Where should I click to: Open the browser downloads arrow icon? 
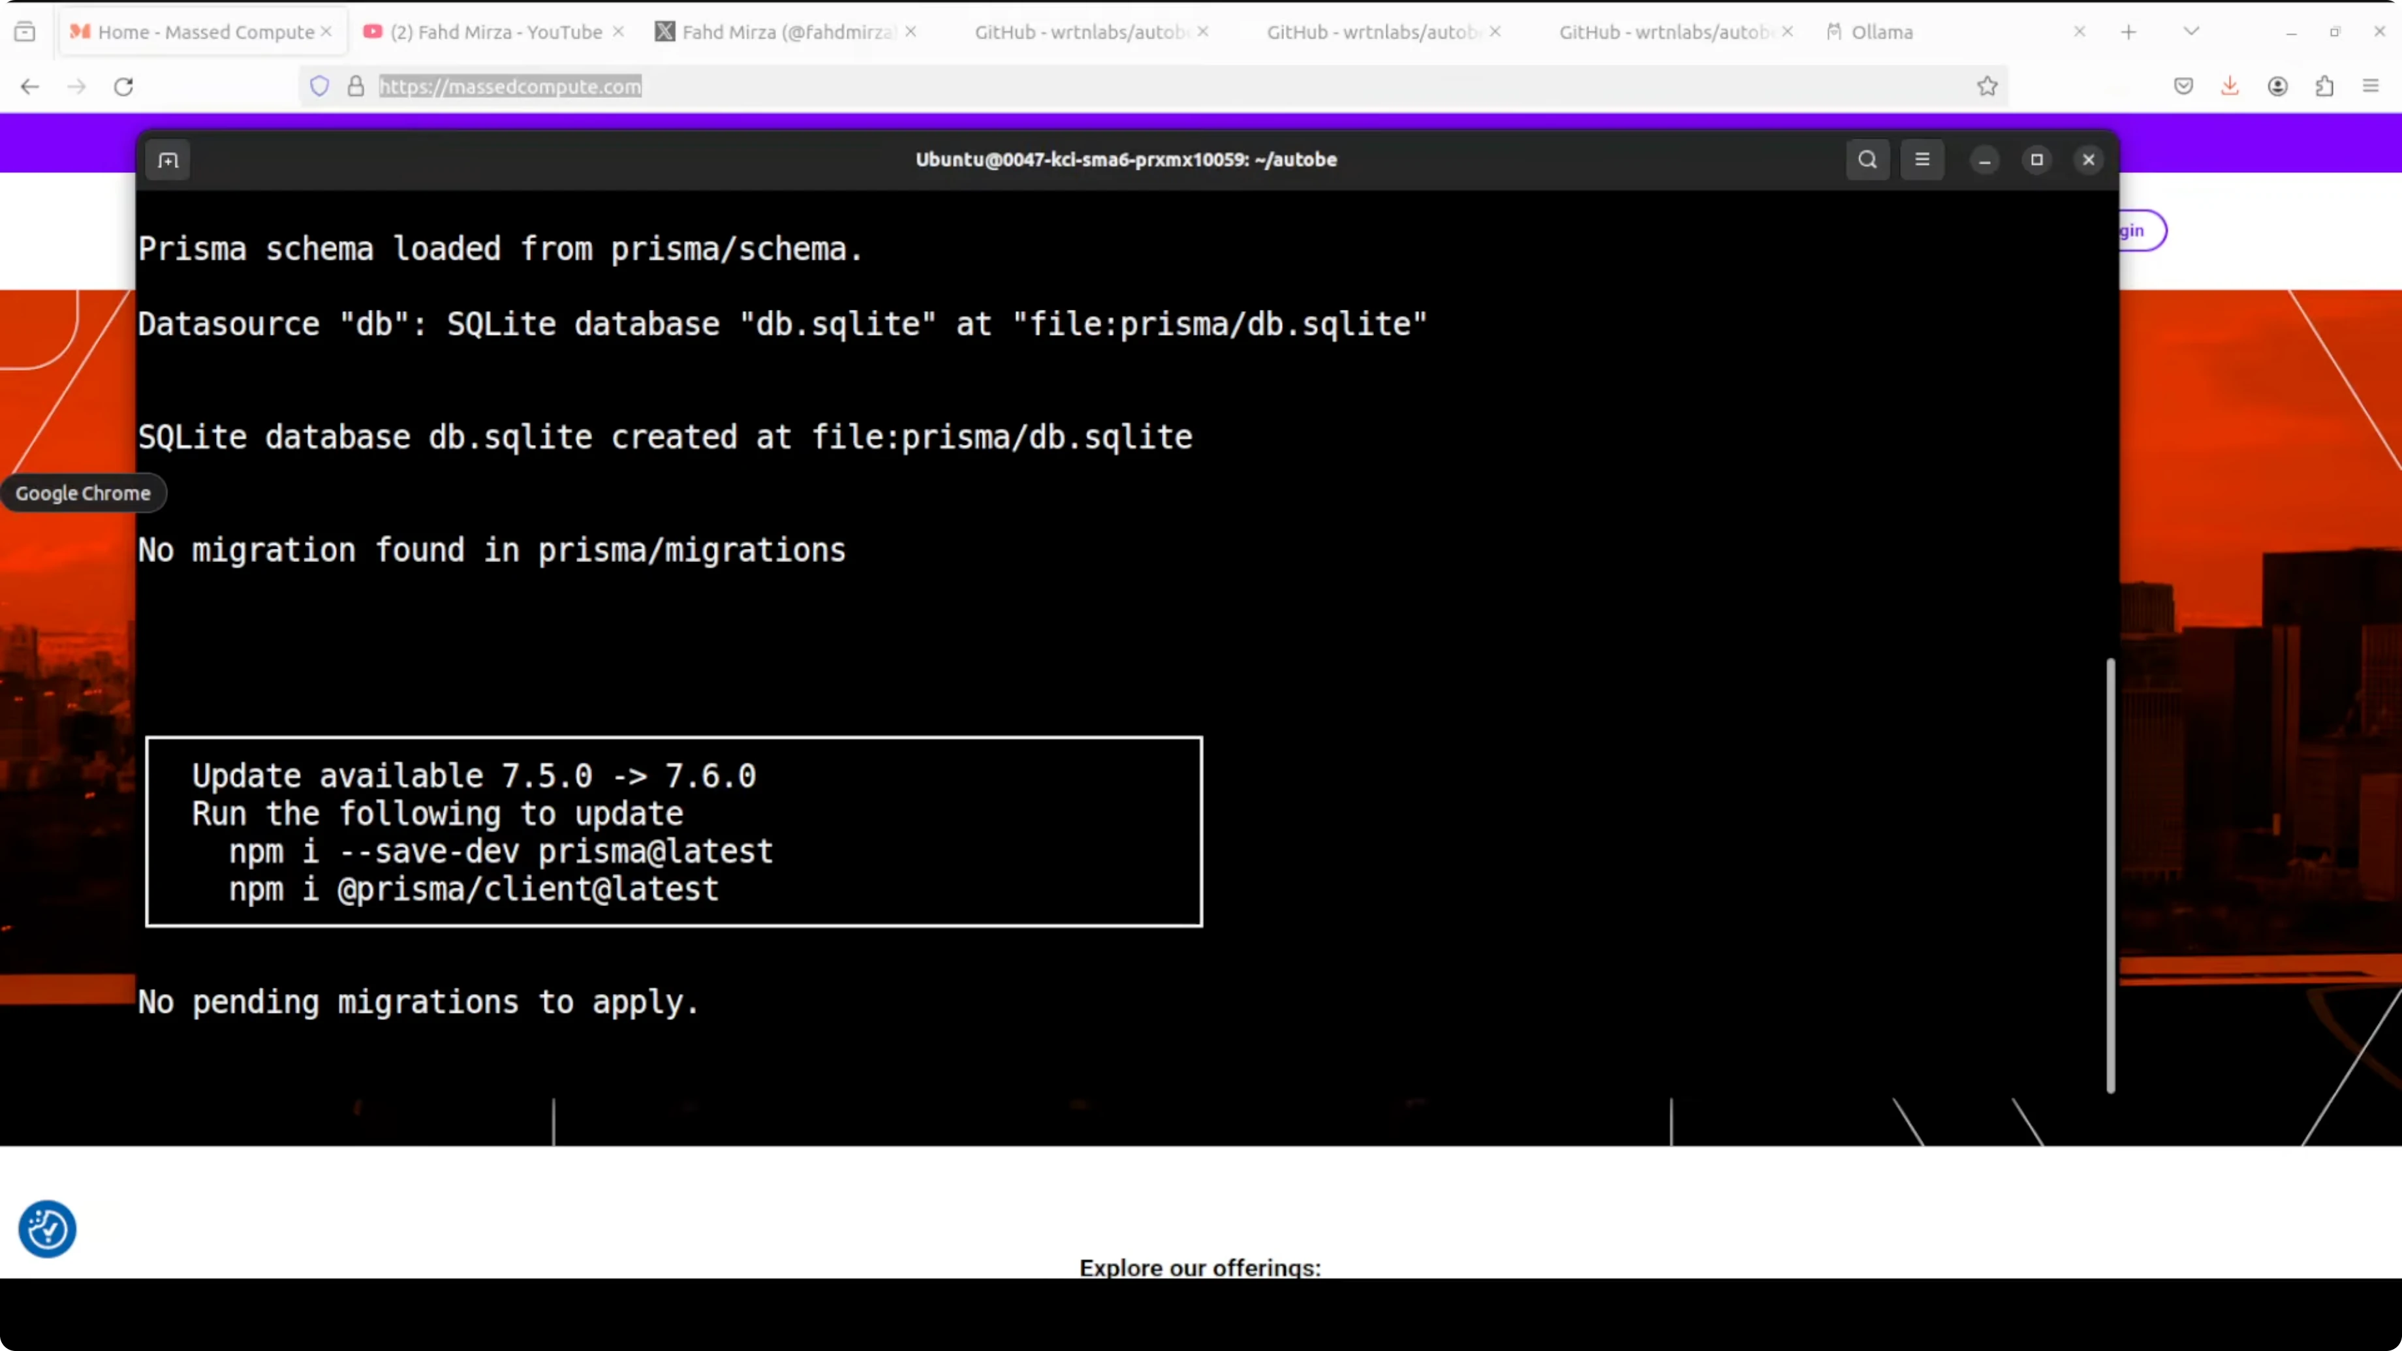coord(2230,87)
